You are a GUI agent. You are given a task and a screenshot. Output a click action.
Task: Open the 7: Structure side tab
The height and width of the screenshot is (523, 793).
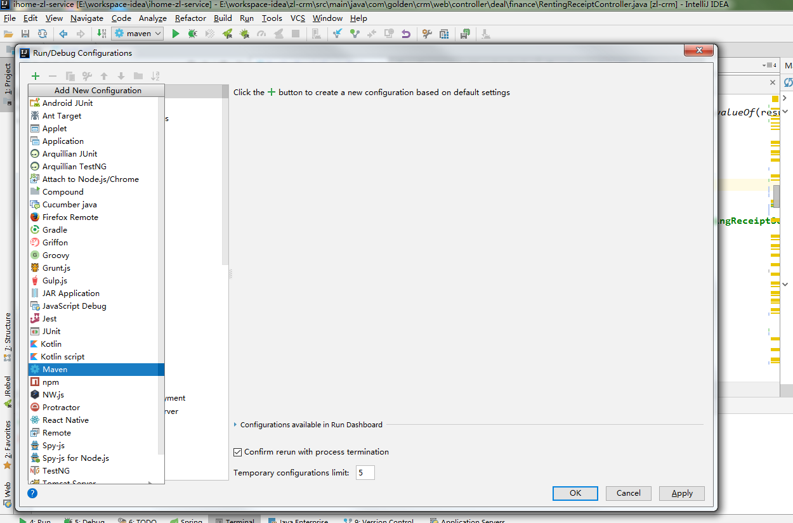(8, 336)
